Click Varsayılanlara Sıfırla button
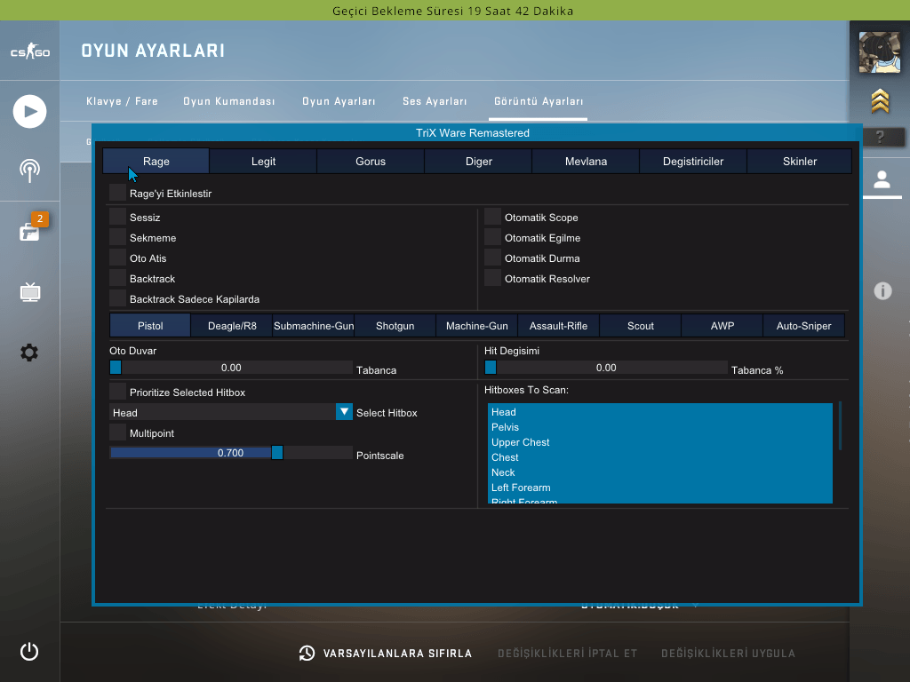The image size is (910, 682). 386,653
